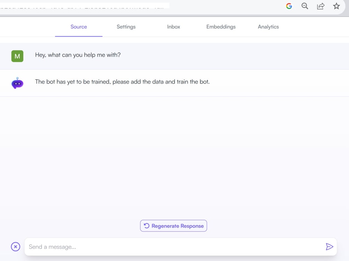
Task: Click the circled X clear chat icon
Action: (16, 247)
